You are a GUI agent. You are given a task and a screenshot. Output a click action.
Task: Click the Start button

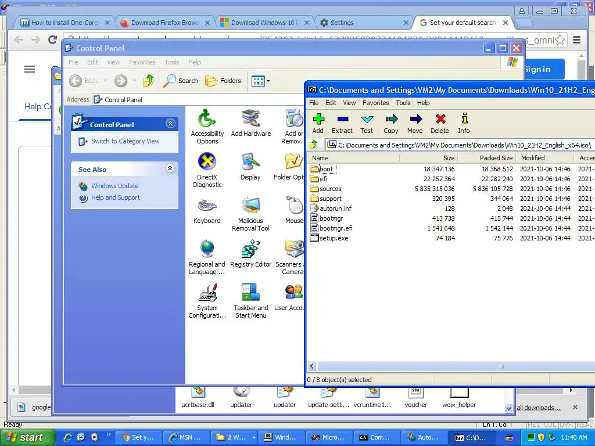27,437
